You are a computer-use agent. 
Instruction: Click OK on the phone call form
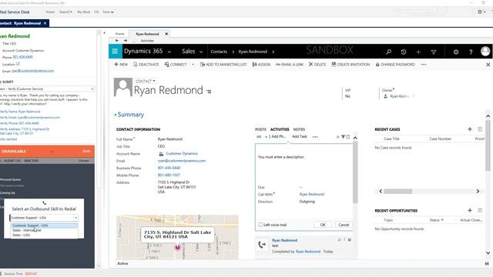tap(323, 225)
